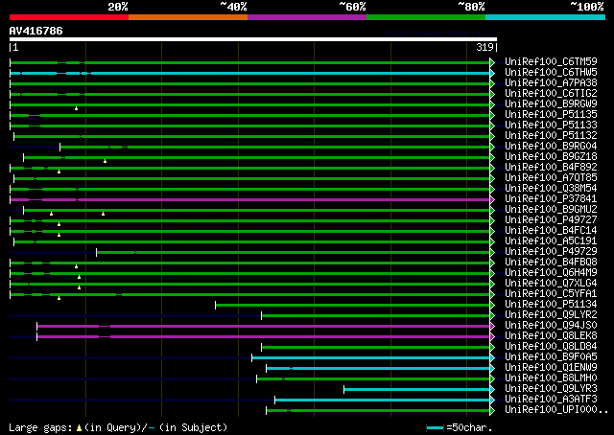Viewport: 614px width, 435px height.
Task: Click the yellow gap marker below the UniRef100_Q6H4M9 bar
Action: (x=79, y=277)
